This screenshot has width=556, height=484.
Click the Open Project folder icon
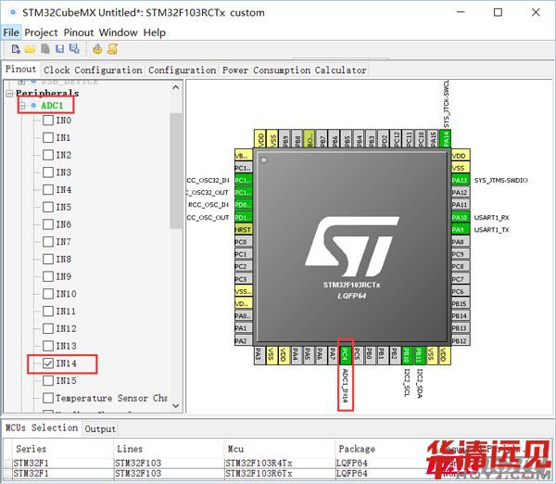point(31,49)
